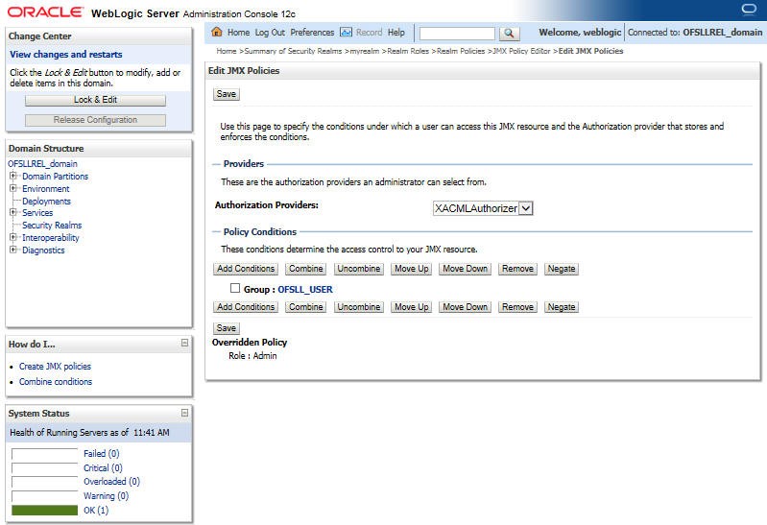Click upper Remove button
767x525 pixels.
[x=517, y=269]
